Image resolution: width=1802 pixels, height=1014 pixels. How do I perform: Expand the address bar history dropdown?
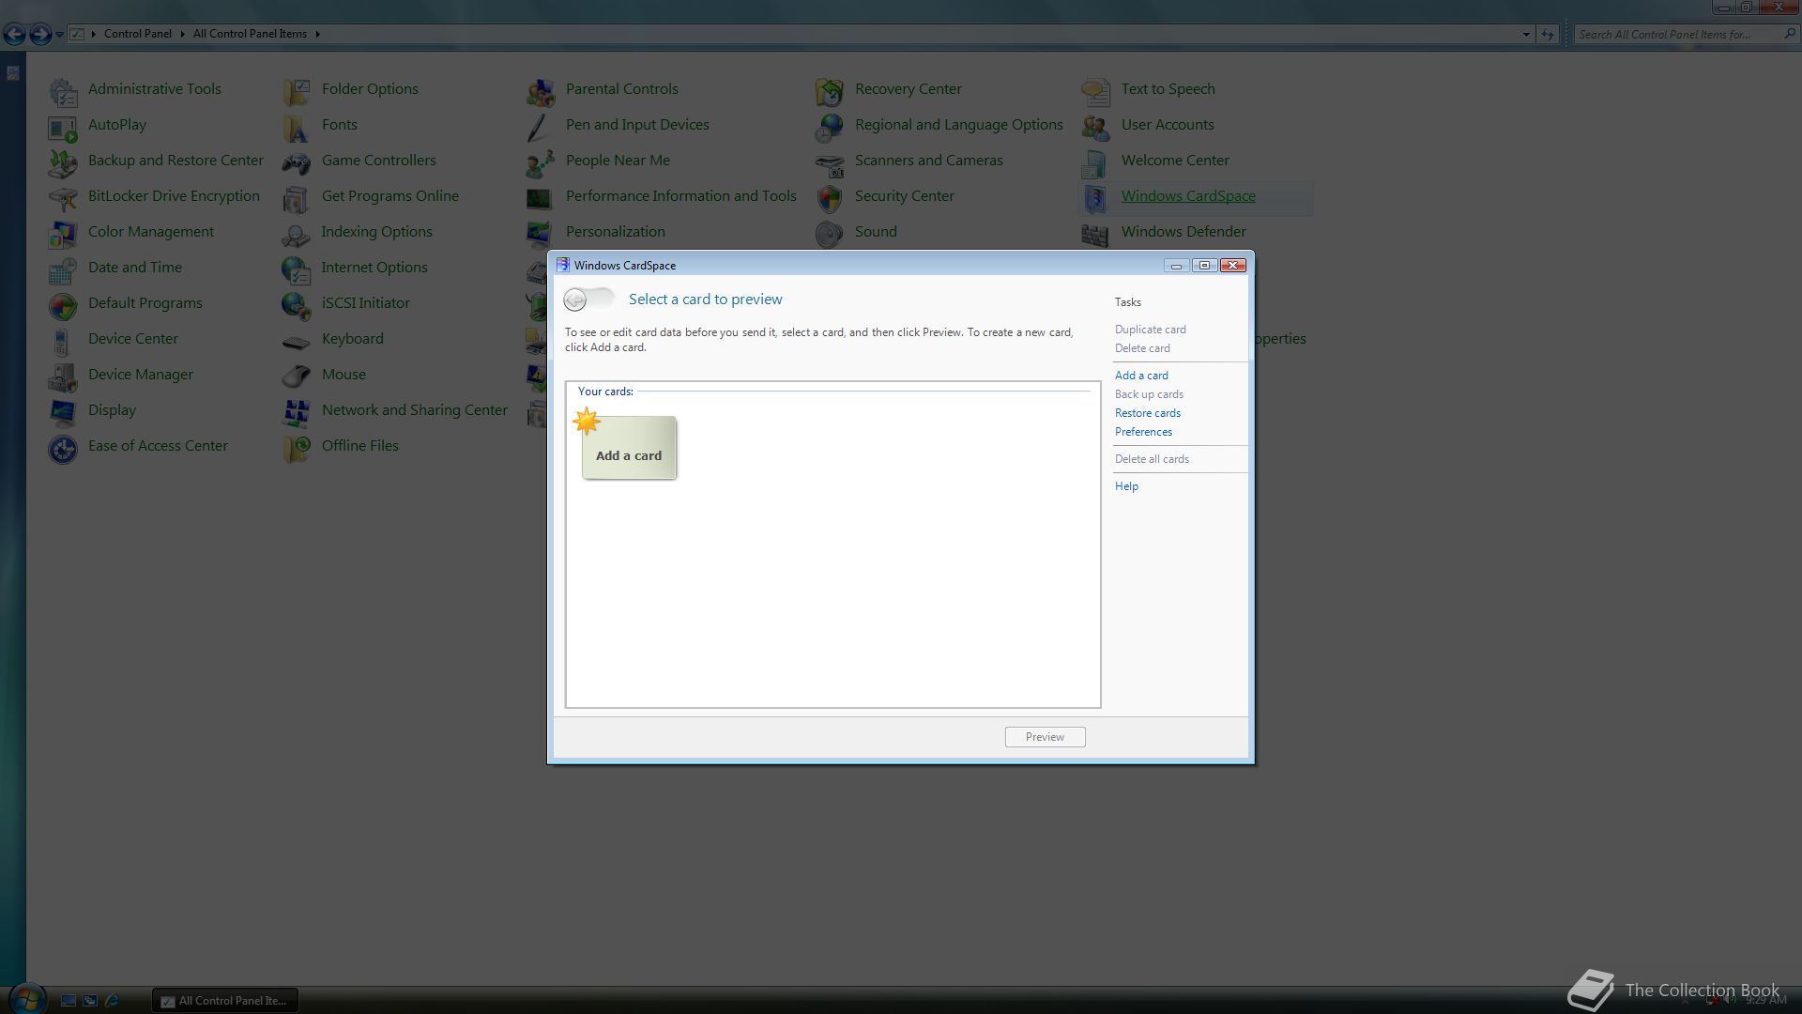1526,34
